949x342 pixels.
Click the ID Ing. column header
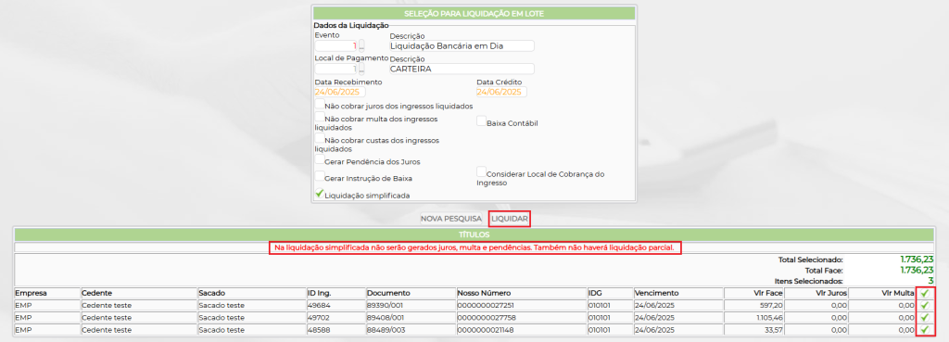pos(335,293)
